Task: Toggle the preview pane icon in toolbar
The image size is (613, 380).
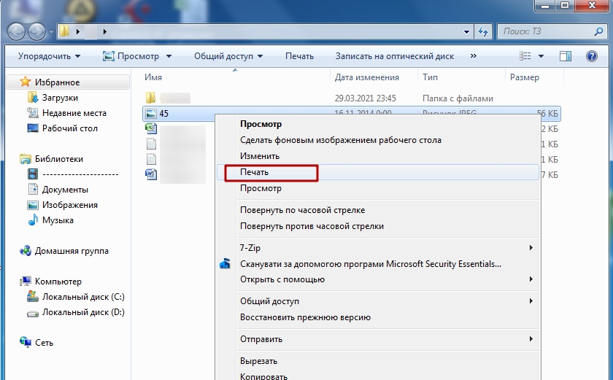Action: (565, 56)
